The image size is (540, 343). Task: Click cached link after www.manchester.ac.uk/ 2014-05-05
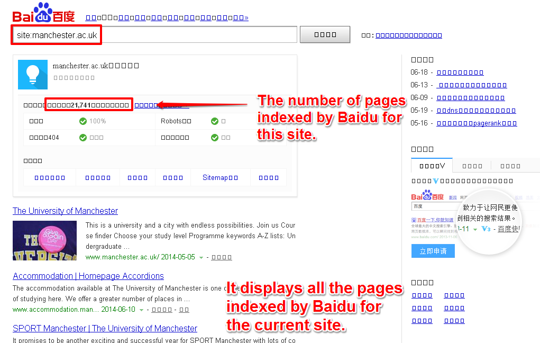click(222, 257)
